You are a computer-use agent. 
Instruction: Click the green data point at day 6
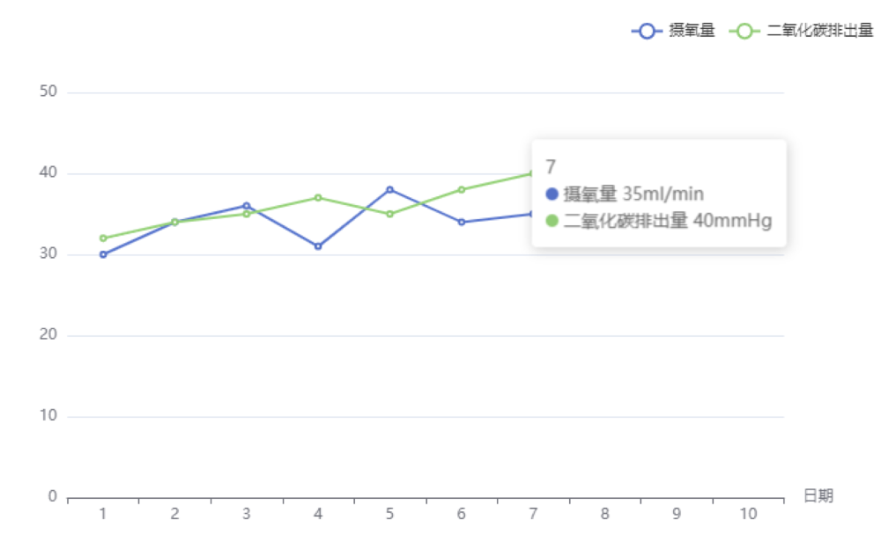pyautogui.click(x=462, y=189)
